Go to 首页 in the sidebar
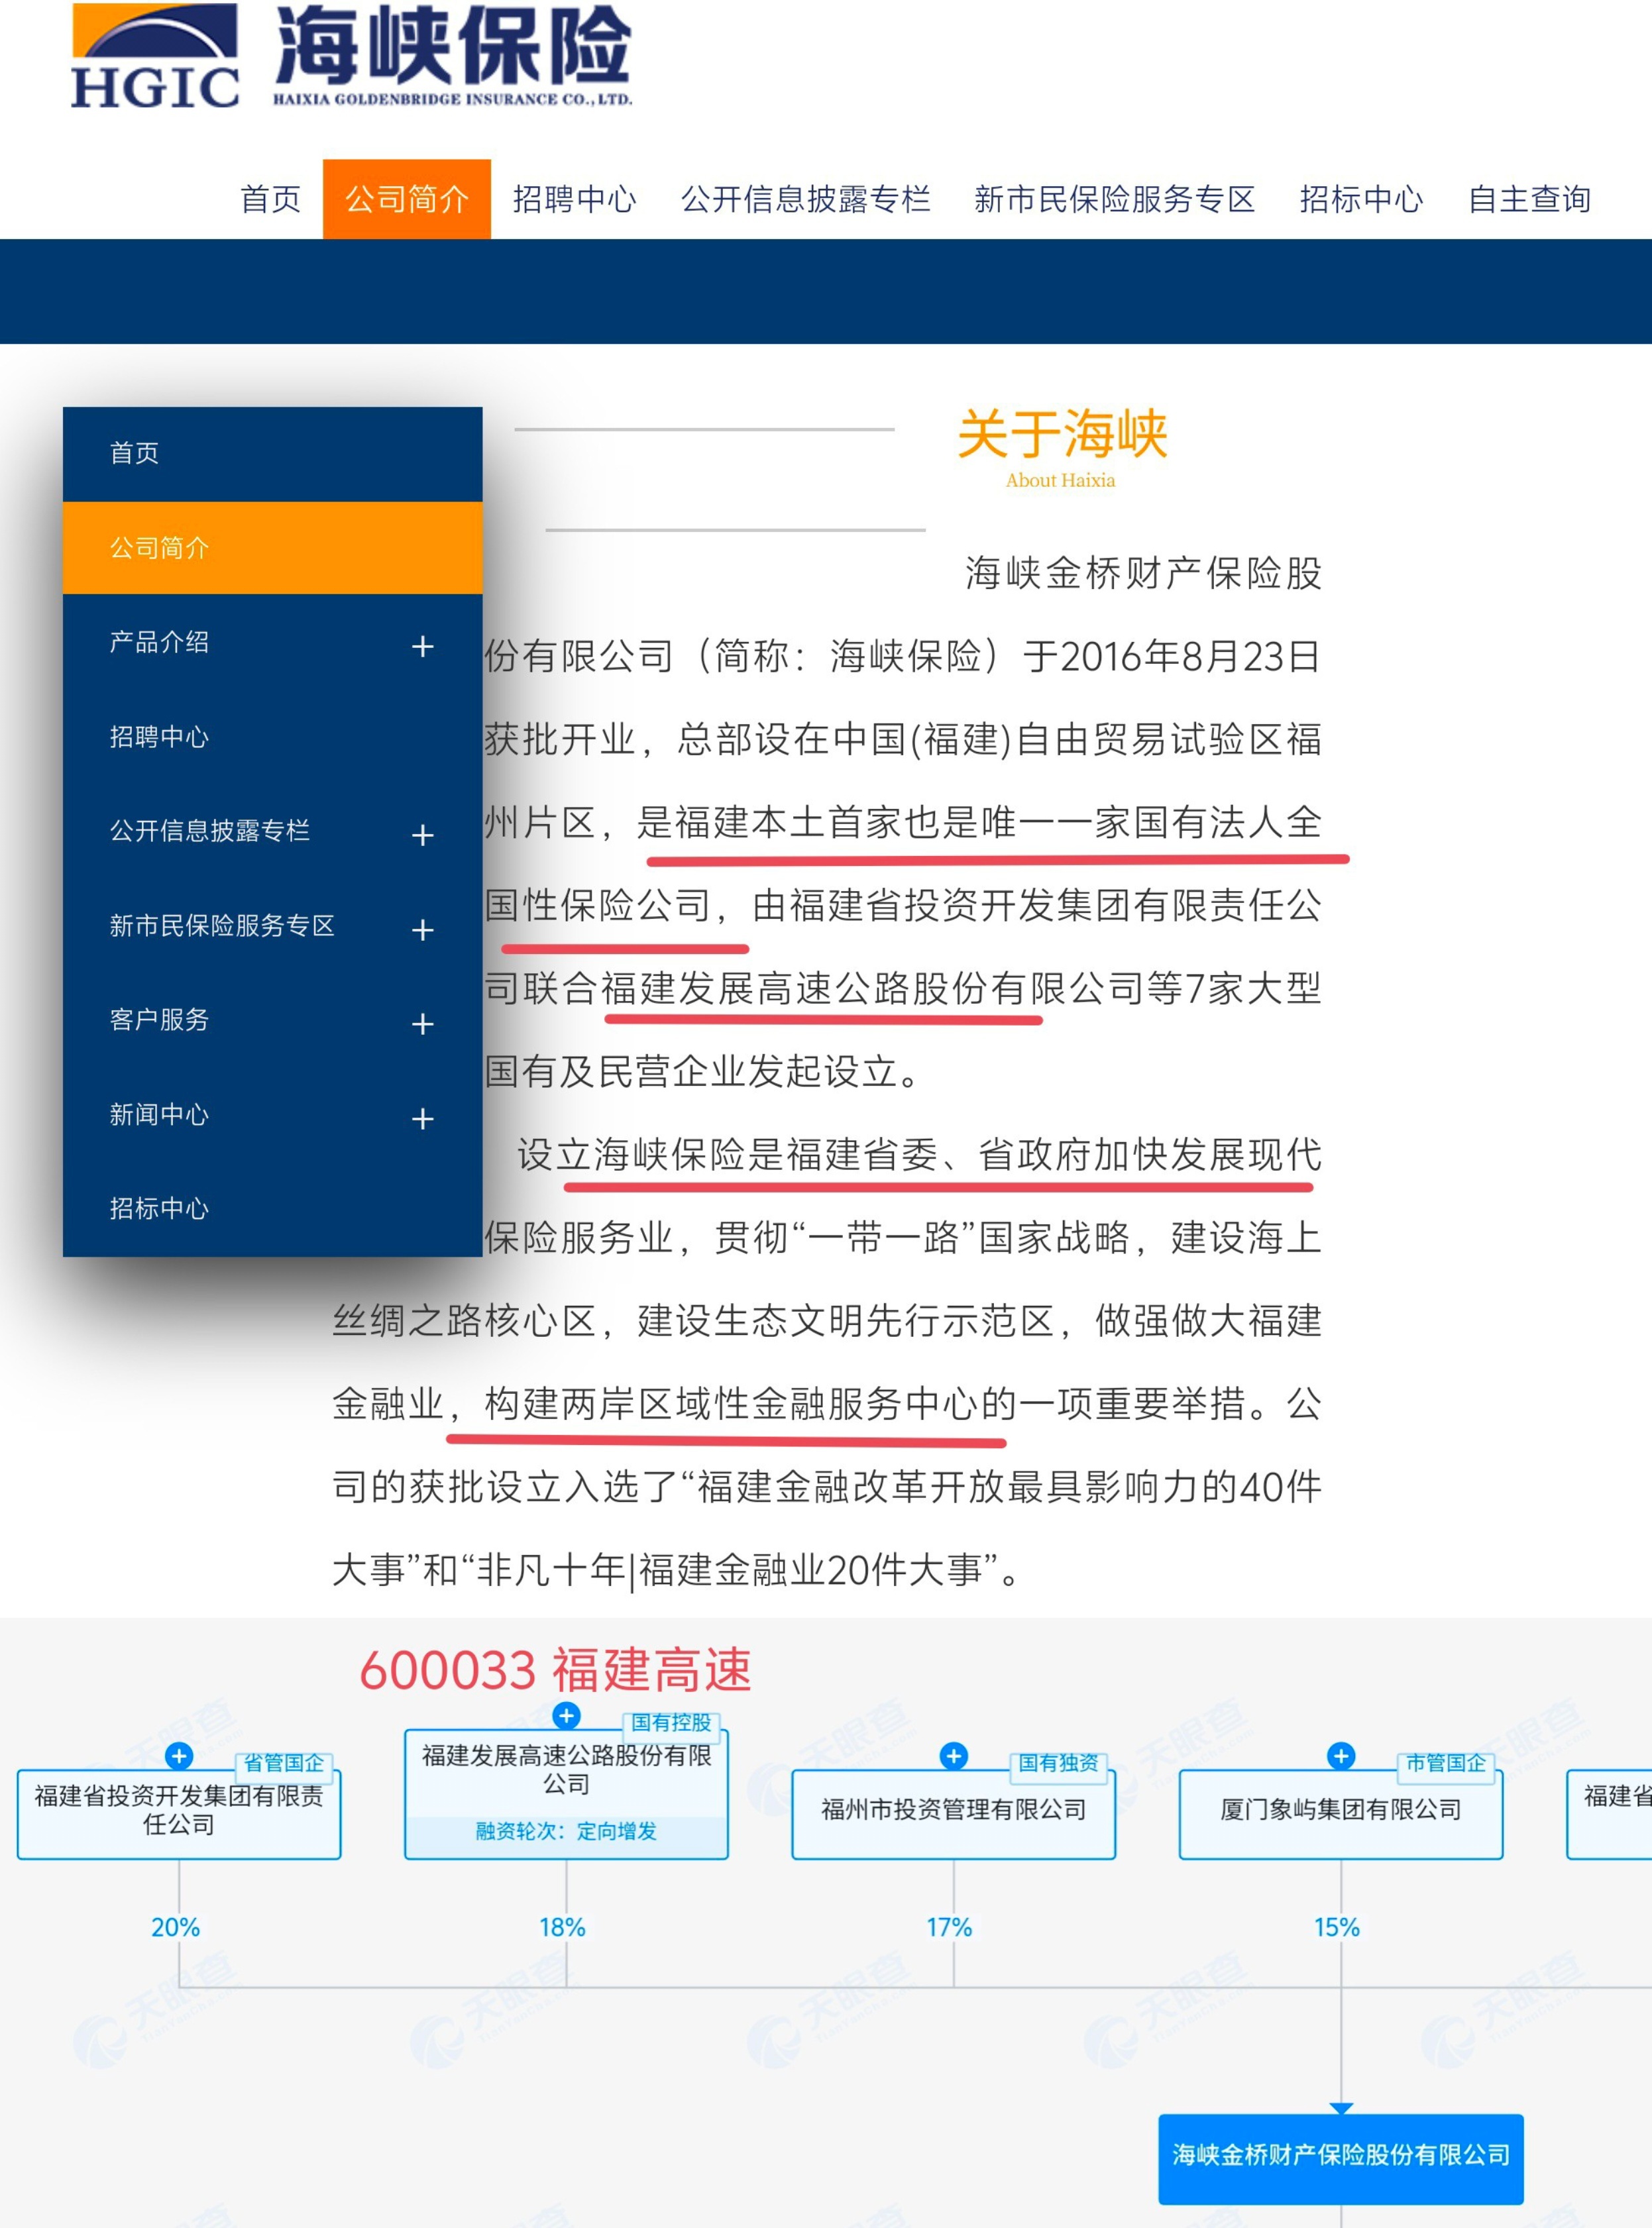 [134, 452]
